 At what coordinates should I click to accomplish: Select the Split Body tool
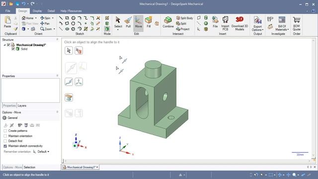point(184,18)
